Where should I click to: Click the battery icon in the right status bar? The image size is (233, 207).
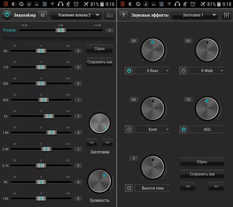point(219,4)
